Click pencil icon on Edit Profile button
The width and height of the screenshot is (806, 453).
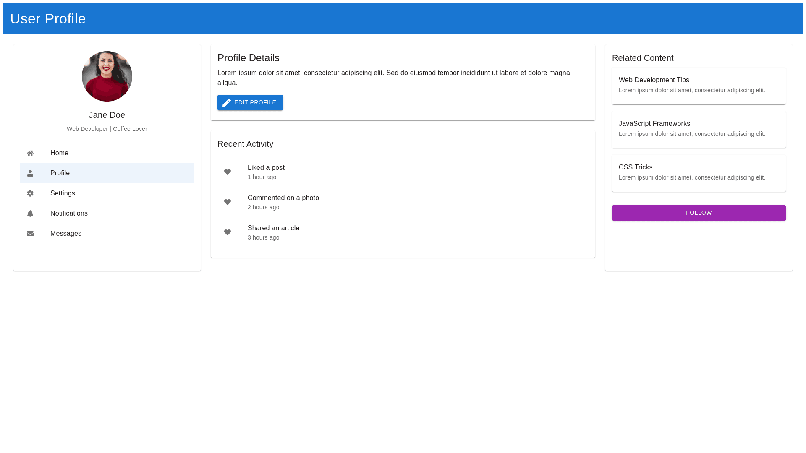click(227, 103)
